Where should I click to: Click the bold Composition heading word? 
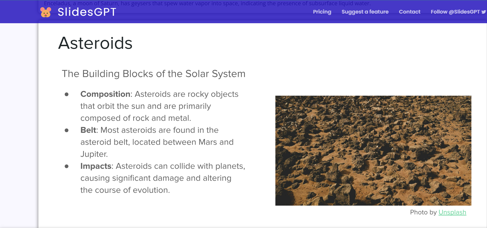coord(105,94)
